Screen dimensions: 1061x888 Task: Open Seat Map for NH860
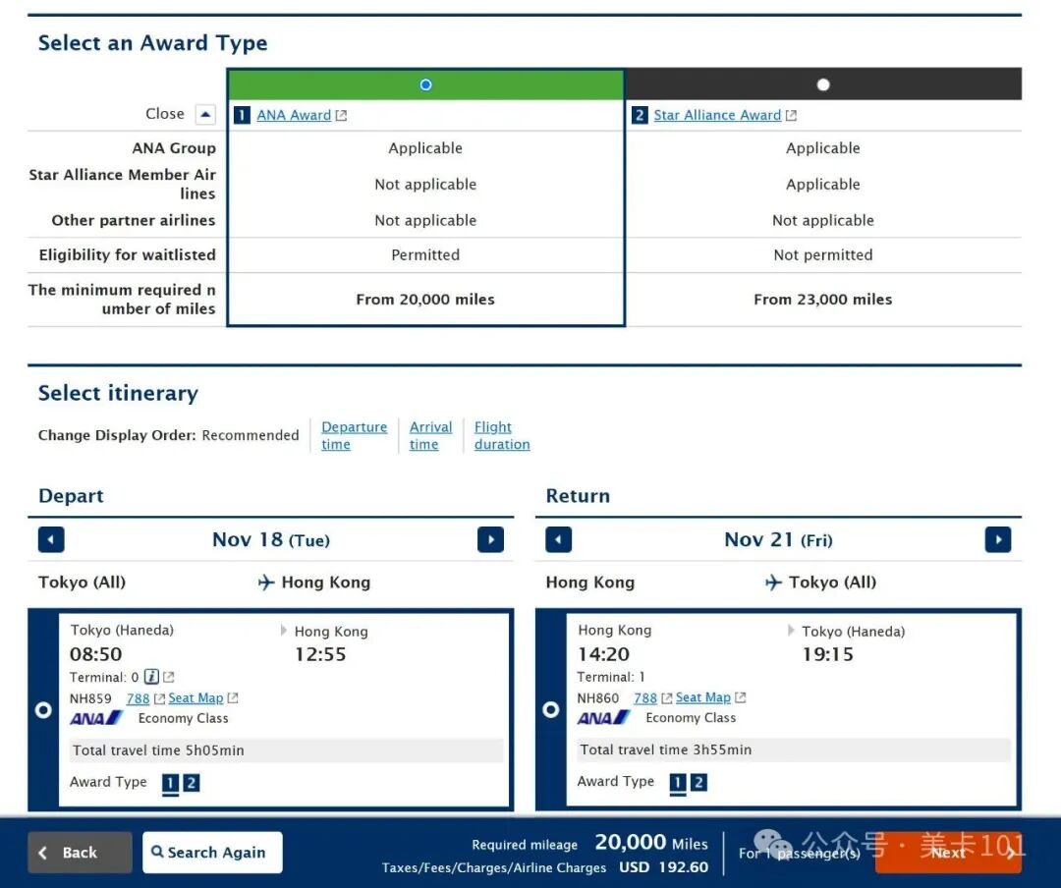(x=703, y=697)
